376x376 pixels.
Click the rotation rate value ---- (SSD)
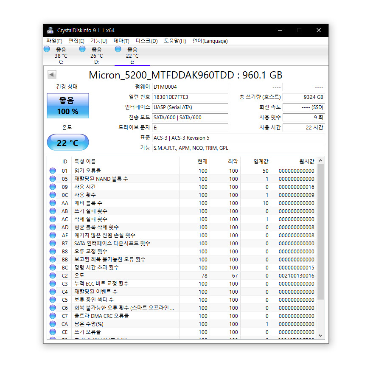point(303,107)
